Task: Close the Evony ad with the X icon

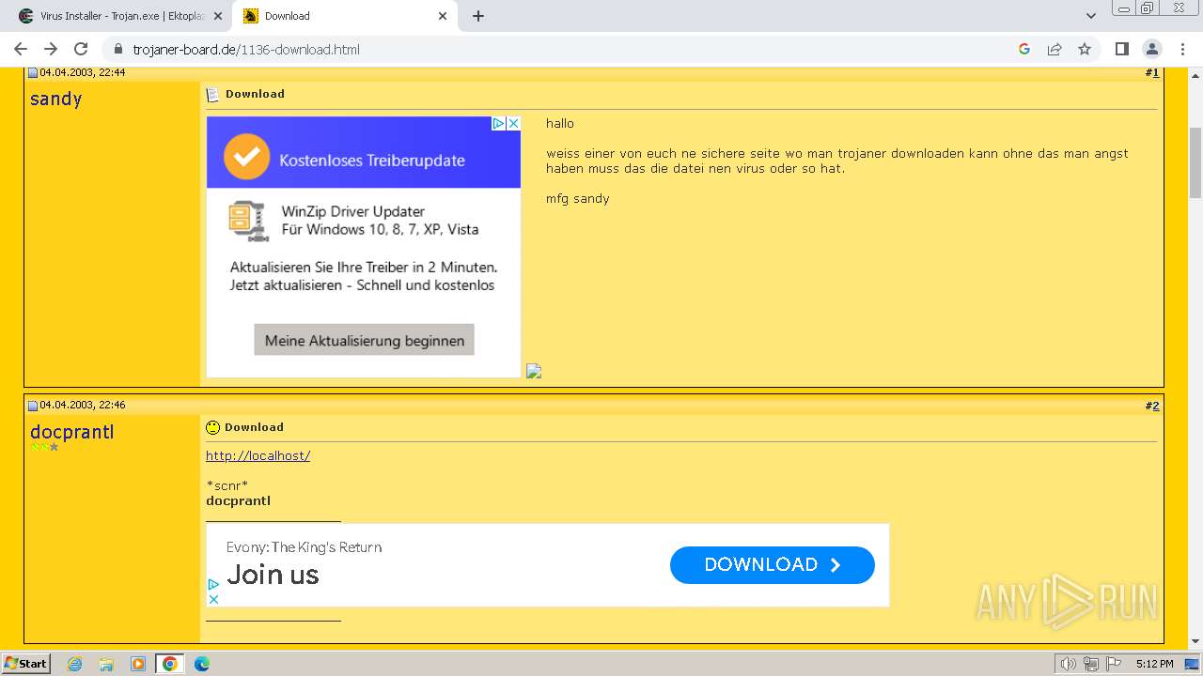Action: [x=213, y=598]
